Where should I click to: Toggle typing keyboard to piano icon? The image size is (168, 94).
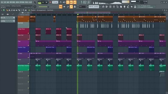click(61, 7)
